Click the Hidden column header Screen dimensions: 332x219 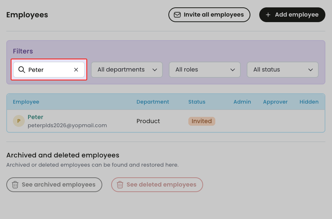[x=309, y=102]
